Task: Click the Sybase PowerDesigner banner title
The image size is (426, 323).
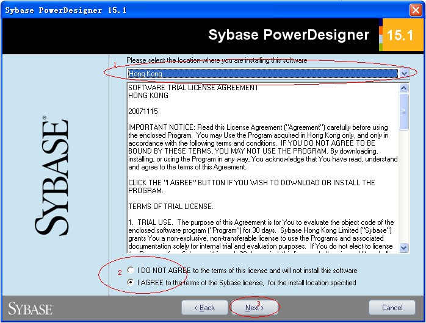Action: 289,35
